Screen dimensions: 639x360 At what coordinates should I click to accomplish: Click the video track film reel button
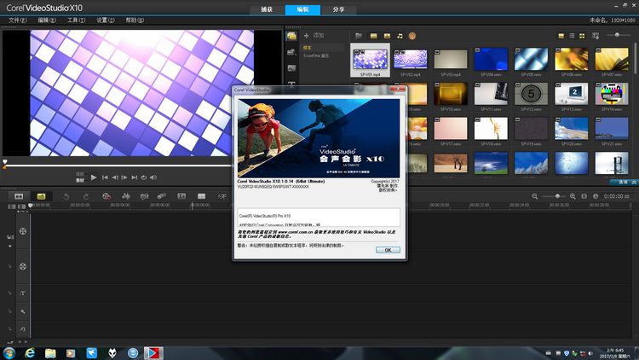[x=23, y=231]
